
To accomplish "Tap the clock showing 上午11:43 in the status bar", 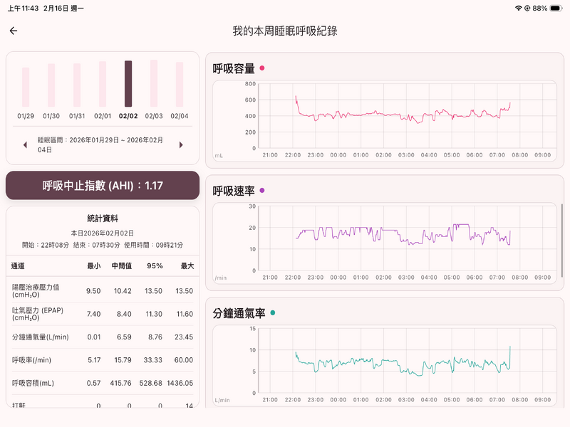I will pos(23,9).
